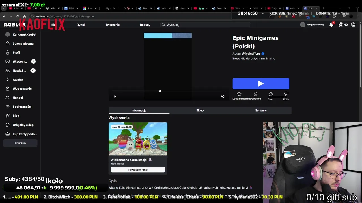Open the Robuxy menu item

click(x=145, y=25)
